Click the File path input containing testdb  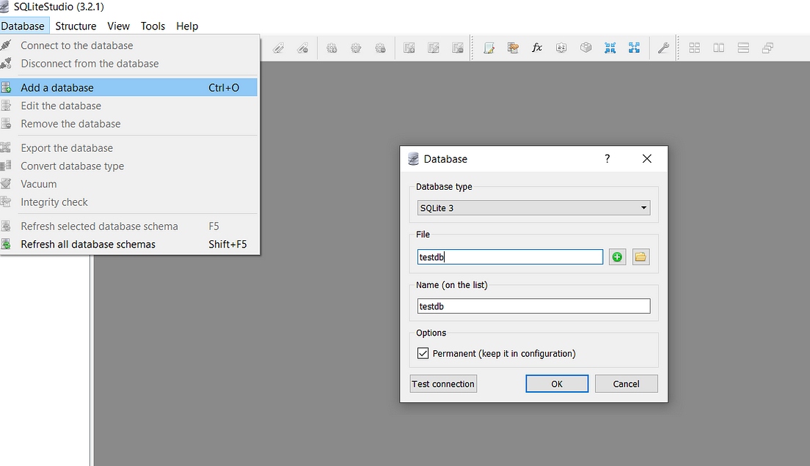(x=510, y=257)
